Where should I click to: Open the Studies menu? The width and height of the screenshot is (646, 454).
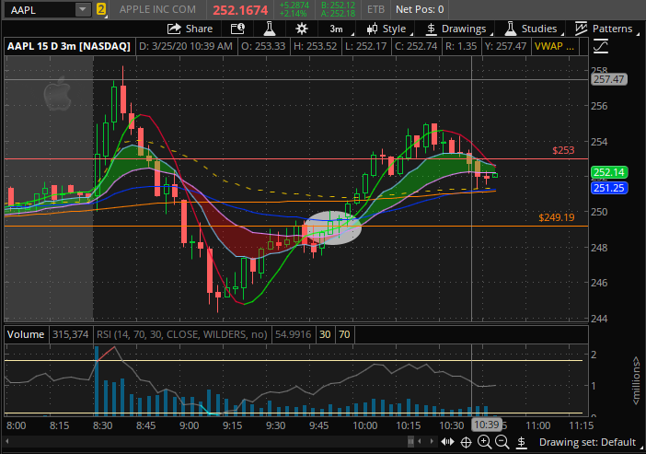533,29
